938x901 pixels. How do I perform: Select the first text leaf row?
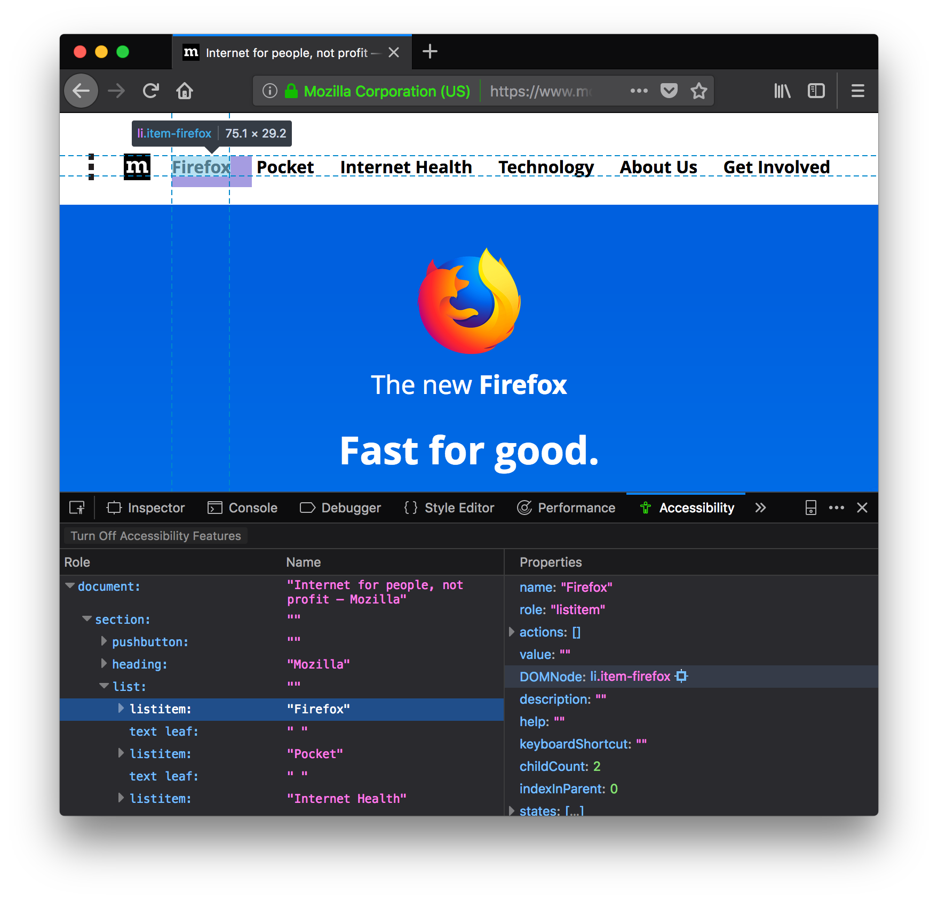(x=282, y=731)
